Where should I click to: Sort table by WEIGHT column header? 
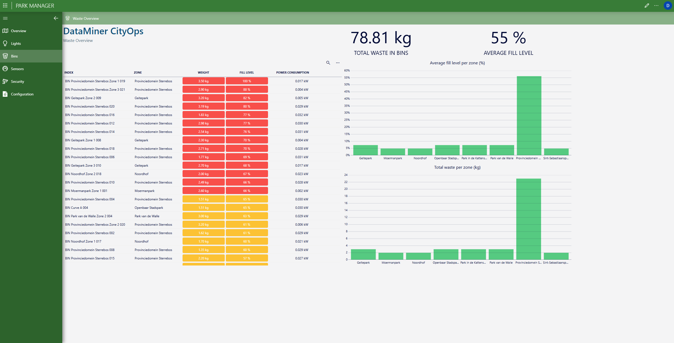point(203,73)
